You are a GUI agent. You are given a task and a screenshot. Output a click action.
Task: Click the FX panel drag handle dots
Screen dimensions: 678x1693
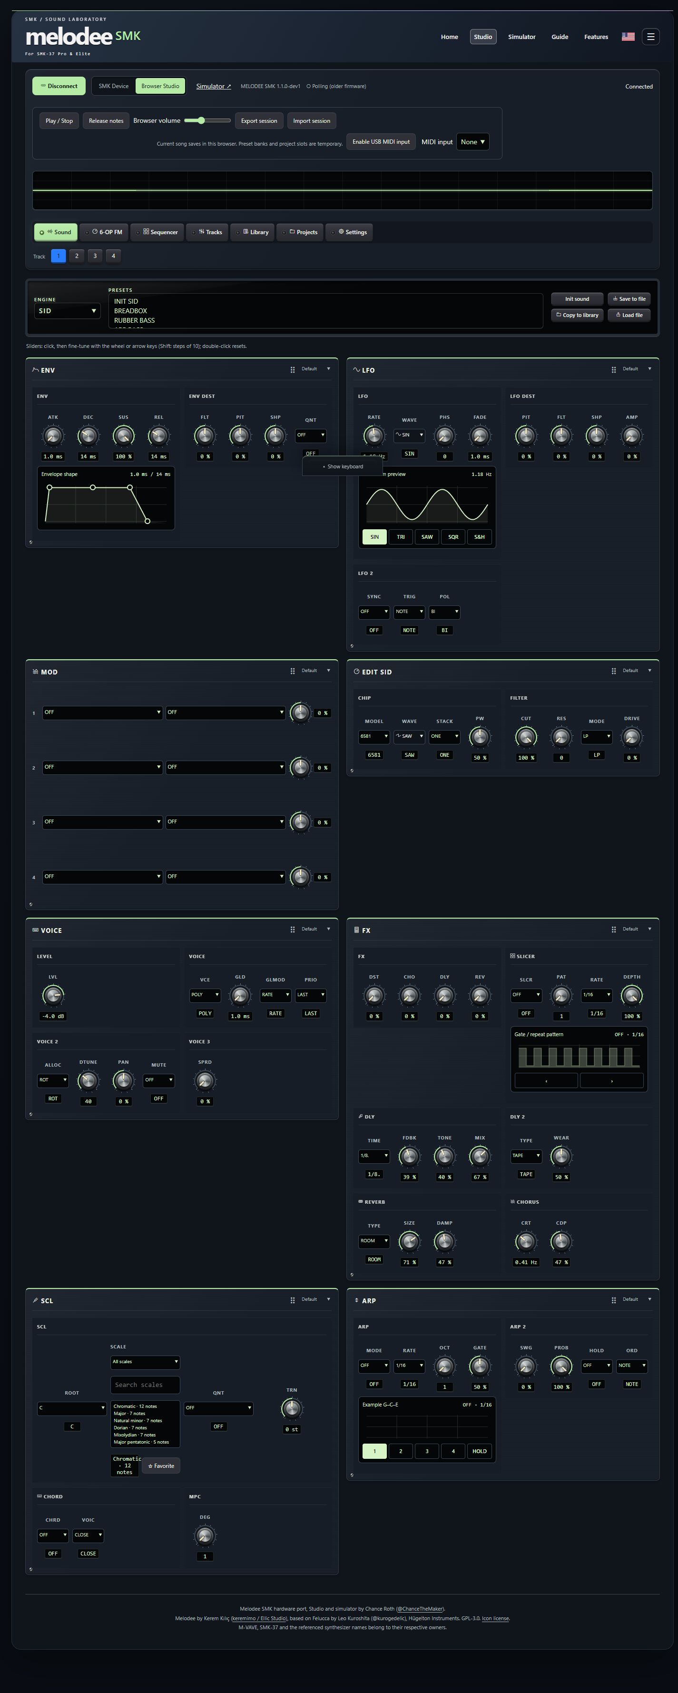coord(614,929)
